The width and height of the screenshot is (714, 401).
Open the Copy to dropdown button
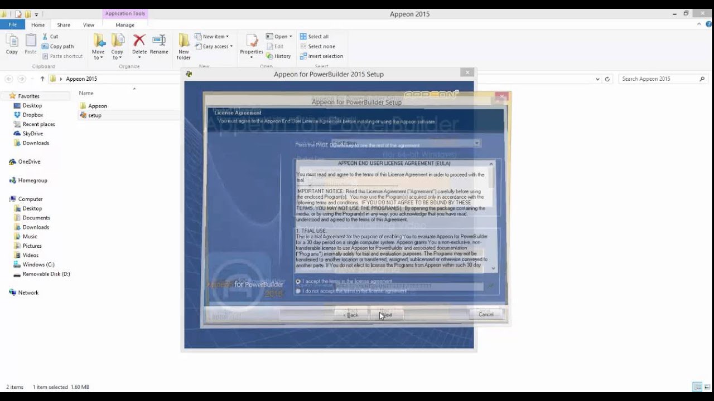pos(118,47)
